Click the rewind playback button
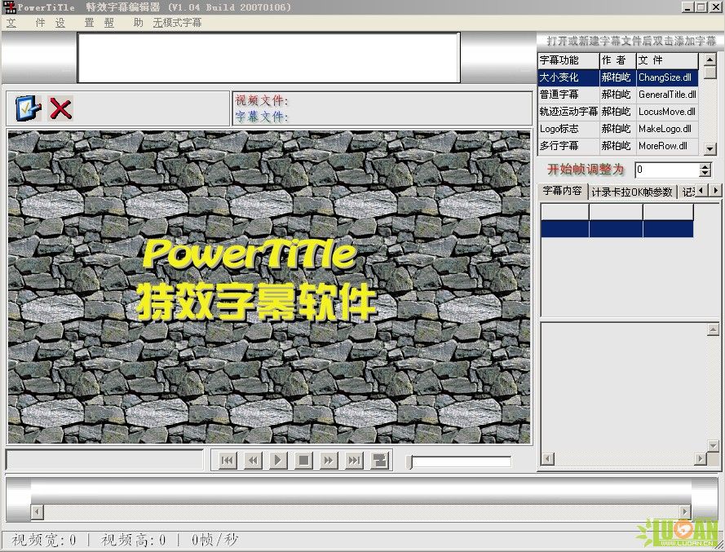 [x=253, y=461]
